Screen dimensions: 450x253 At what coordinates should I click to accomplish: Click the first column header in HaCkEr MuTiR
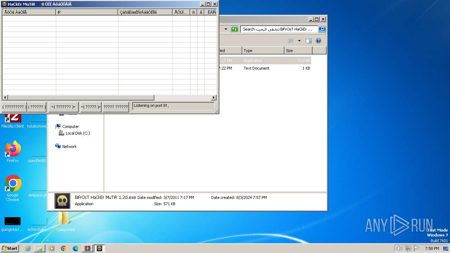click(29, 12)
